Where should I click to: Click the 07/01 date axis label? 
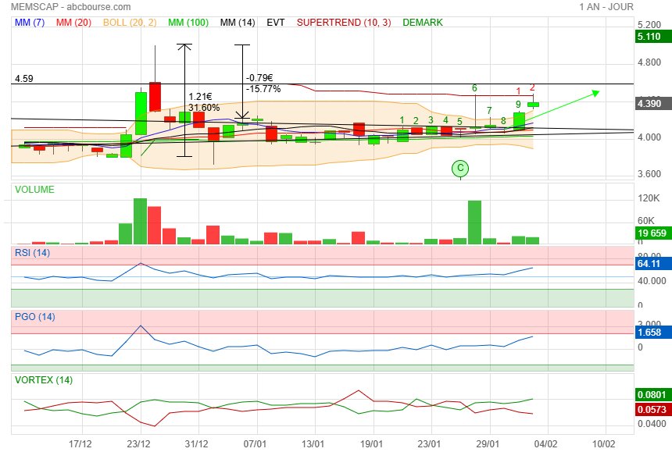pos(255,443)
